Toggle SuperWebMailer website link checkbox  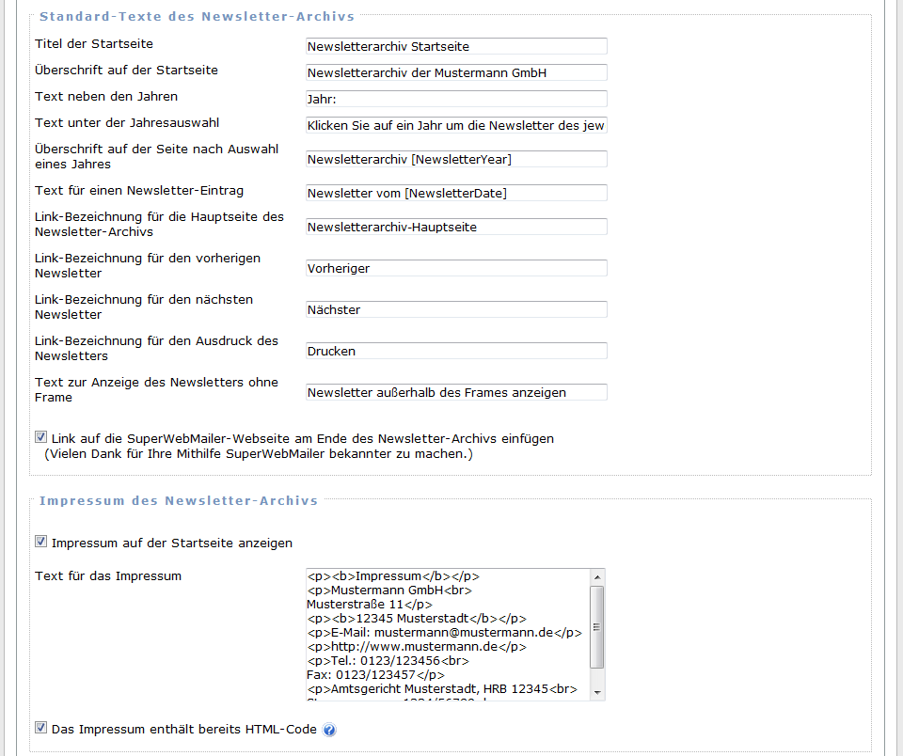(x=40, y=437)
